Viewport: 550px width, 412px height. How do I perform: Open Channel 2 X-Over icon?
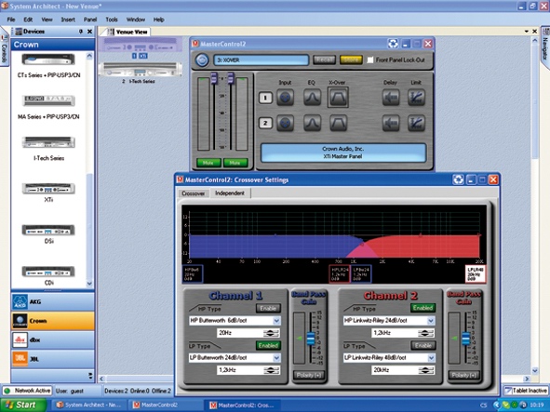coord(338,124)
